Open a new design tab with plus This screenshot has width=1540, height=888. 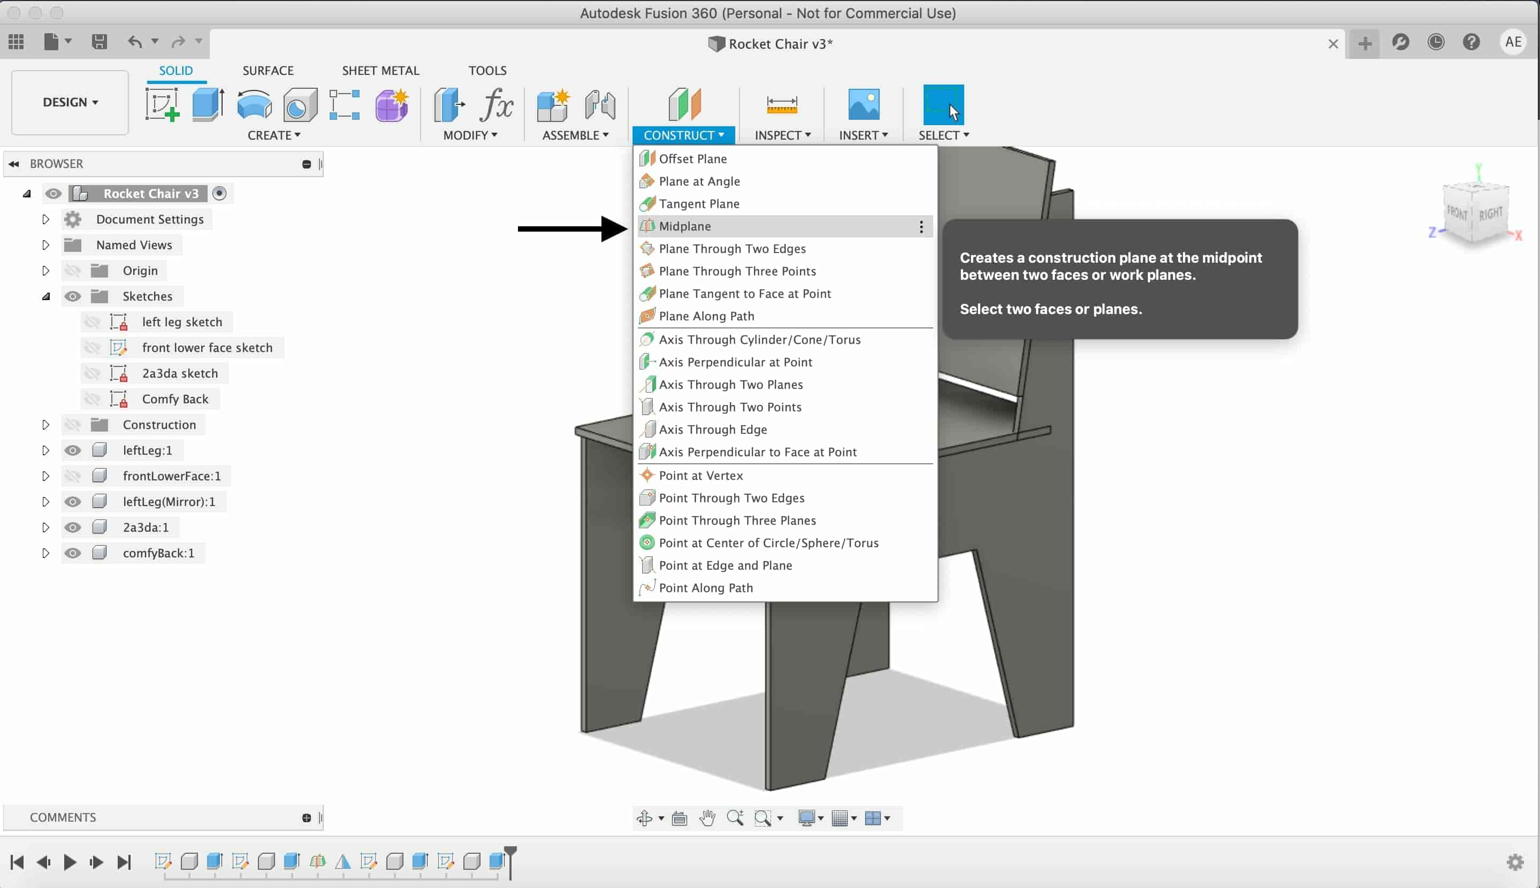(x=1364, y=43)
